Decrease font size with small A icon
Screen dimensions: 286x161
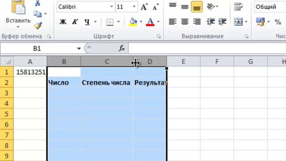[156, 7]
